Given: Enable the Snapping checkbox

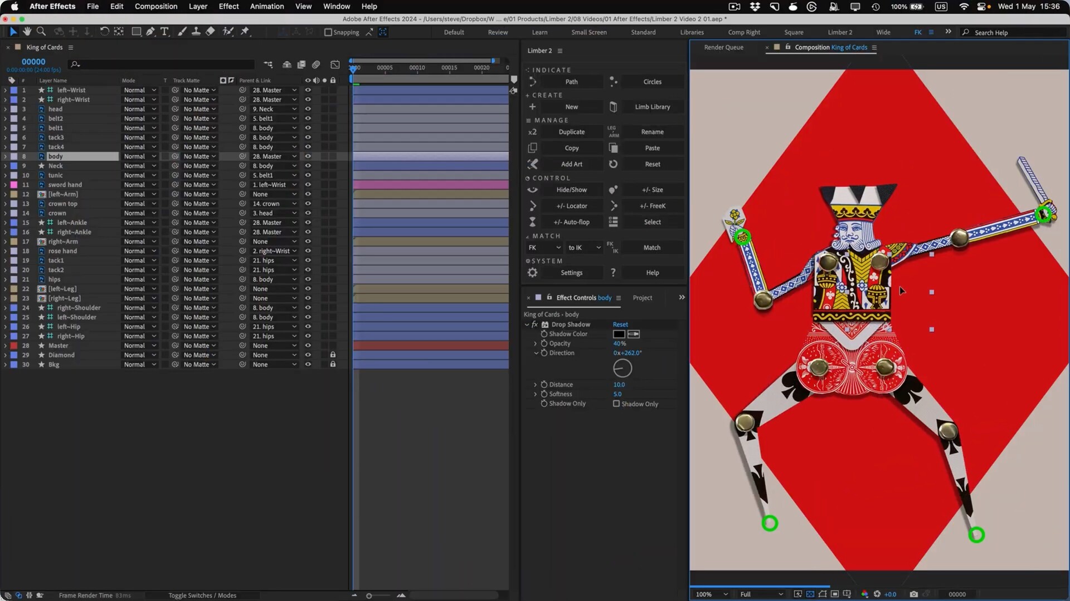Looking at the screenshot, I should 328,32.
